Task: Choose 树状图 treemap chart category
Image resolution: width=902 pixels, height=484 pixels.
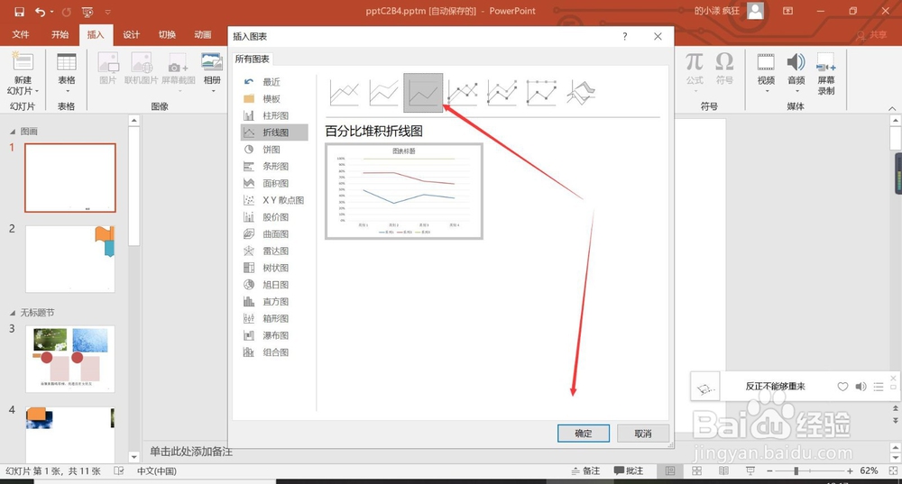Action: tap(274, 268)
